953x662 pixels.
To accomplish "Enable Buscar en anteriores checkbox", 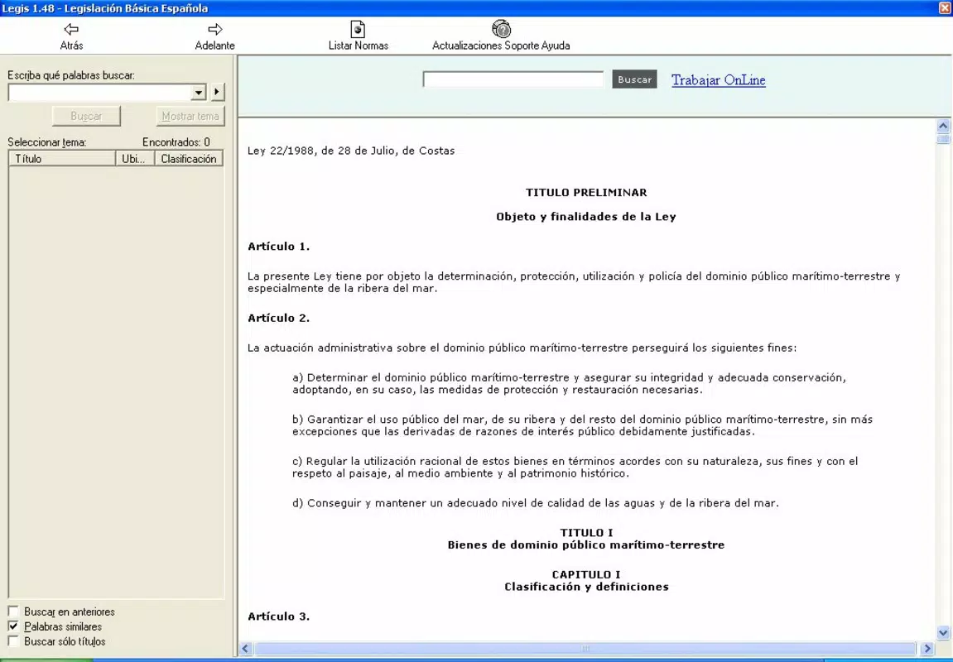I will [13, 611].
